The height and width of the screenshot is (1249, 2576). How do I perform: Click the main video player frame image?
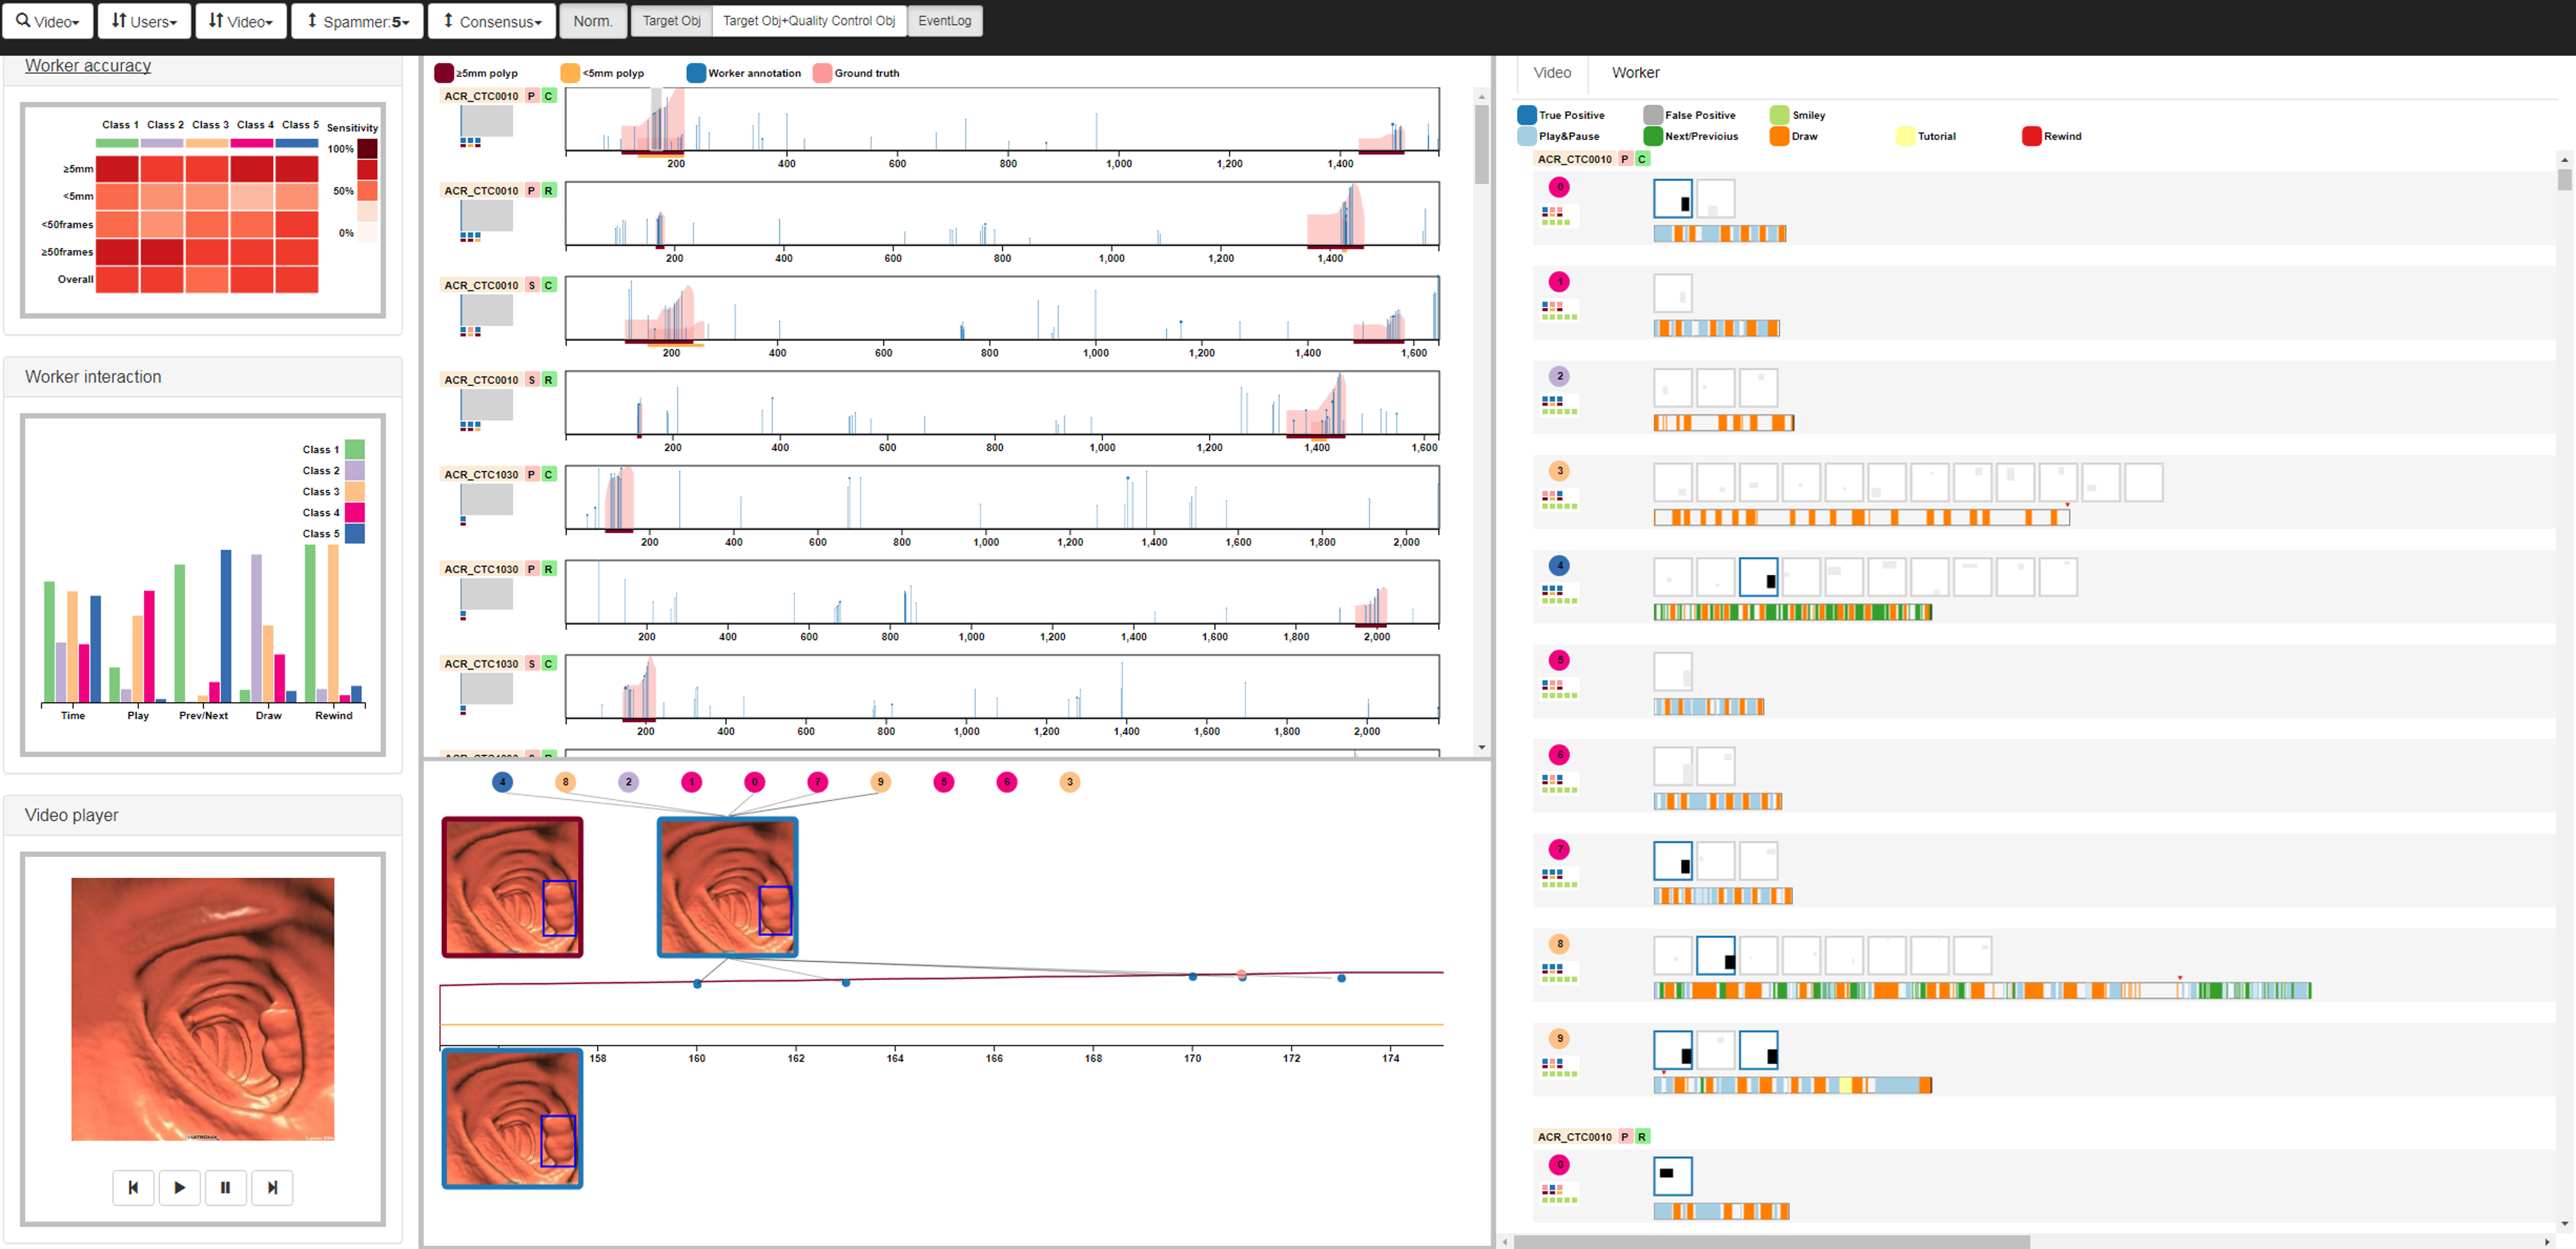click(203, 1009)
